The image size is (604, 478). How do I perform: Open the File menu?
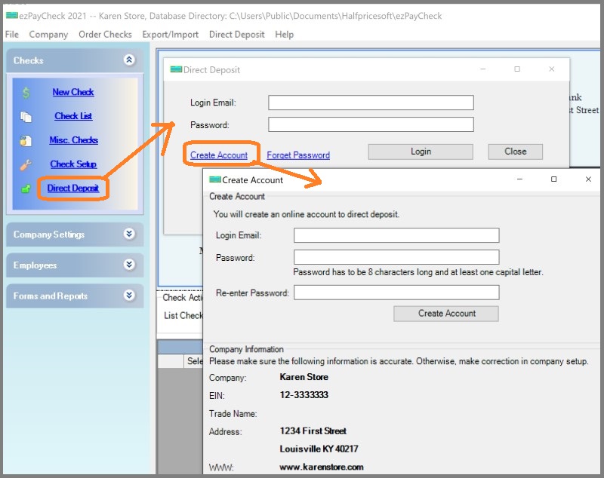pos(12,35)
